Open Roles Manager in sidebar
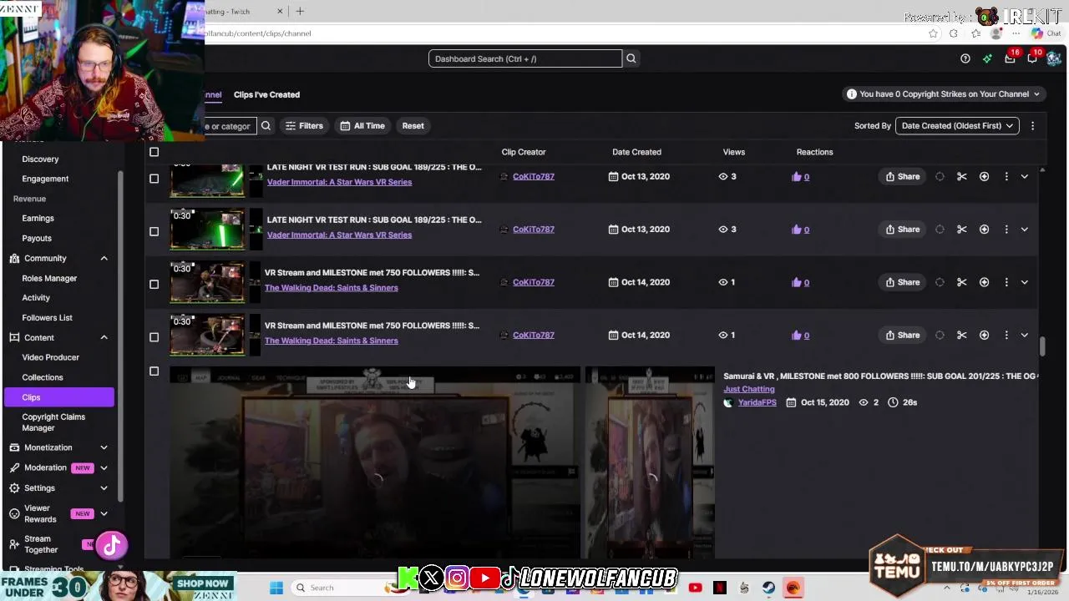The image size is (1069, 601). pyautogui.click(x=49, y=278)
